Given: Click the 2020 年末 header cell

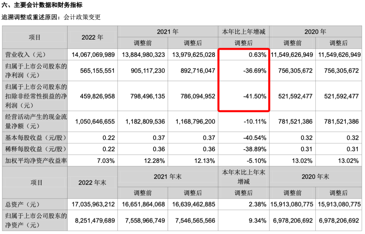Looking at the screenshot, I should [315, 177].
